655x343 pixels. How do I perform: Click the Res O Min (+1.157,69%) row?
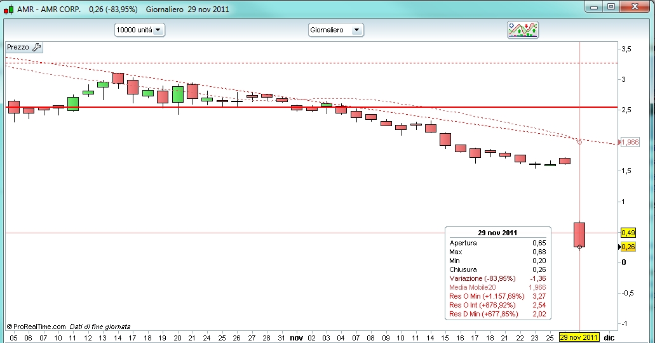pos(497,296)
